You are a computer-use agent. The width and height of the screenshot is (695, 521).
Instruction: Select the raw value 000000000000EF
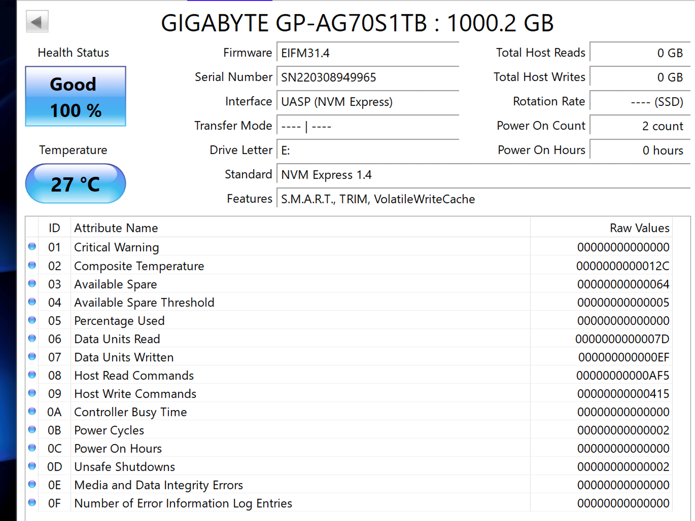624,357
